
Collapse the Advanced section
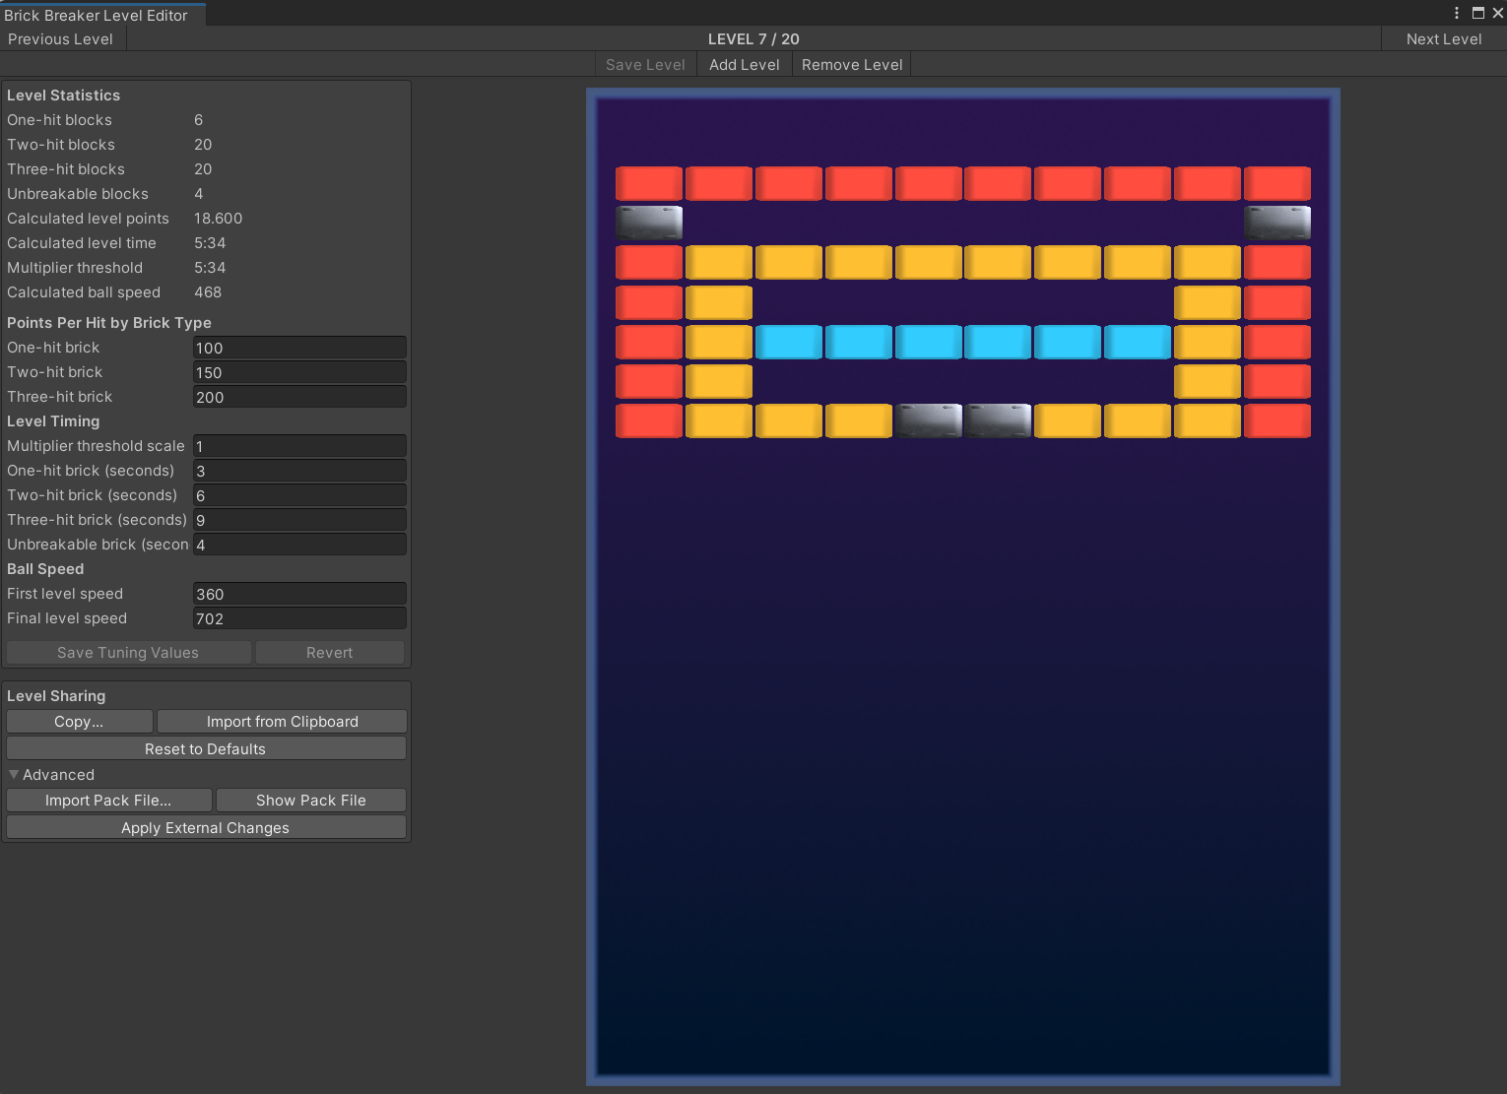point(14,775)
